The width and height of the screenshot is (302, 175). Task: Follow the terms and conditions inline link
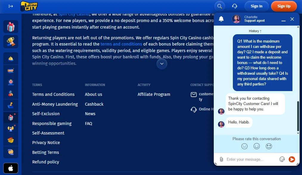(x=121, y=44)
